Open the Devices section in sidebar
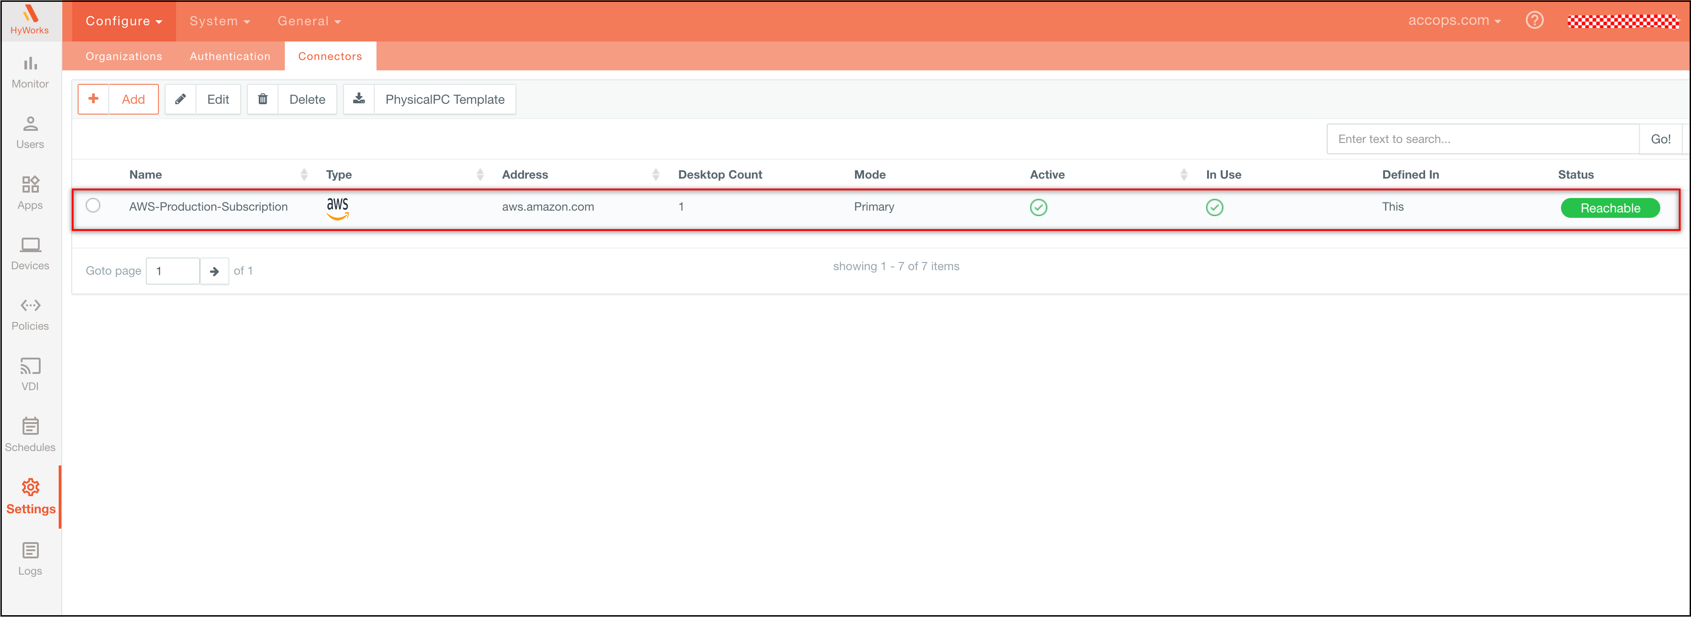Image resolution: width=1691 pixels, height=617 pixels. [x=30, y=254]
